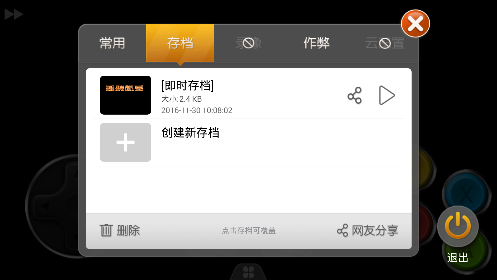Tap the disabled 云配置 tab
Image resolution: width=497 pixels, height=280 pixels.
pos(385,43)
